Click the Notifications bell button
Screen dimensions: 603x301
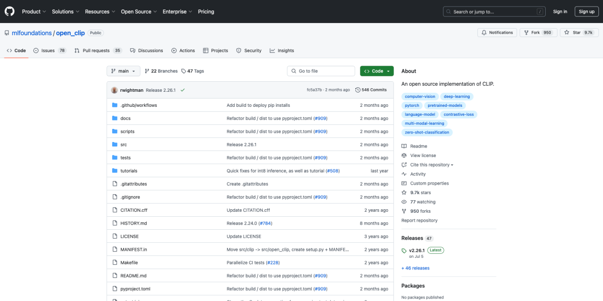[497, 33]
